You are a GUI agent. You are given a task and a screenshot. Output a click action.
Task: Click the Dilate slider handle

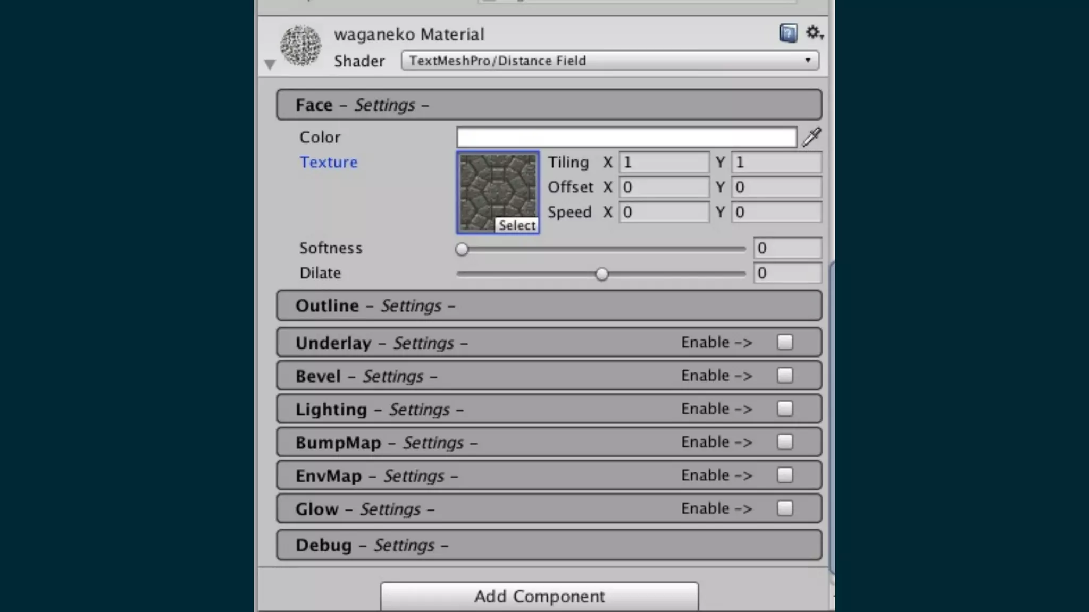coord(601,274)
